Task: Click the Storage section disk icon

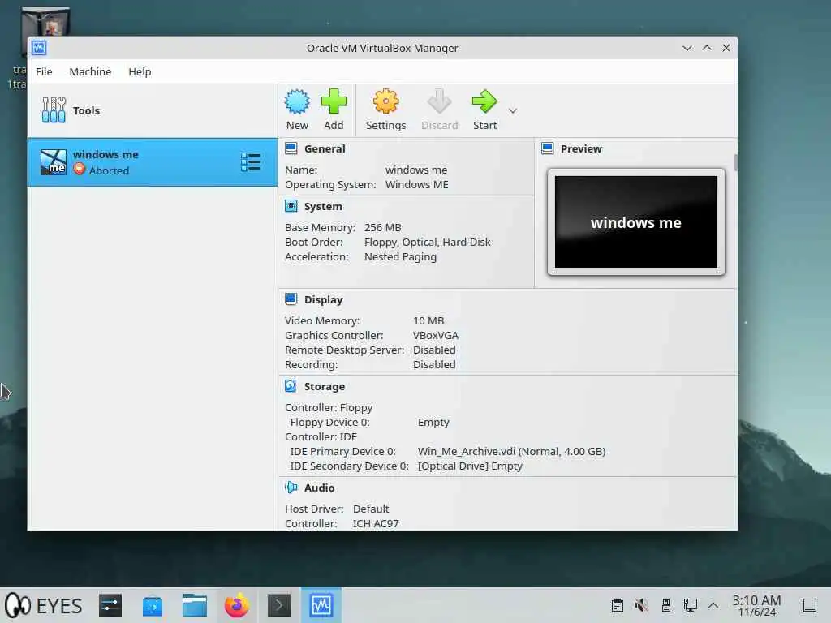Action: [x=291, y=386]
